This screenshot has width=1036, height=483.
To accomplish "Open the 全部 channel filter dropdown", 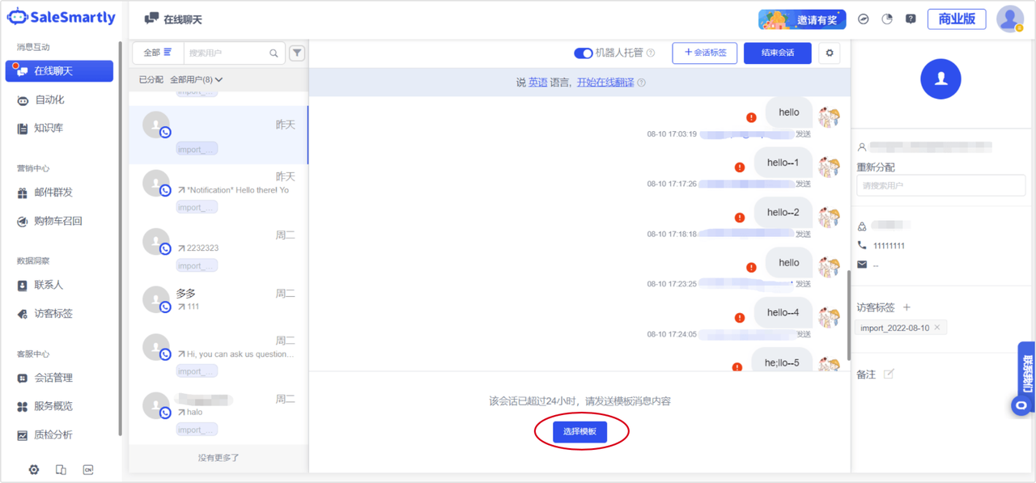I will pyautogui.click(x=158, y=53).
